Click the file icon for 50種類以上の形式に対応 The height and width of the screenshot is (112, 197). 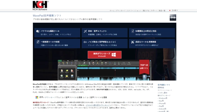[x=133, y=31]
